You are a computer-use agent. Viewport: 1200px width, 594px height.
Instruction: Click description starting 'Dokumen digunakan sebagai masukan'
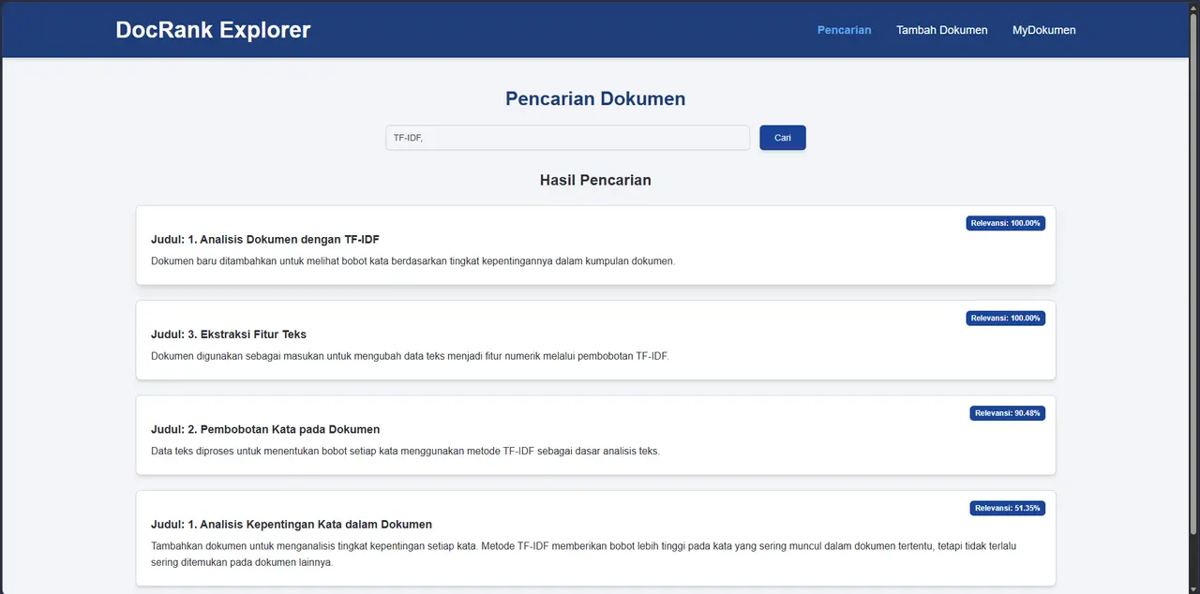click(x=410, y=356)
